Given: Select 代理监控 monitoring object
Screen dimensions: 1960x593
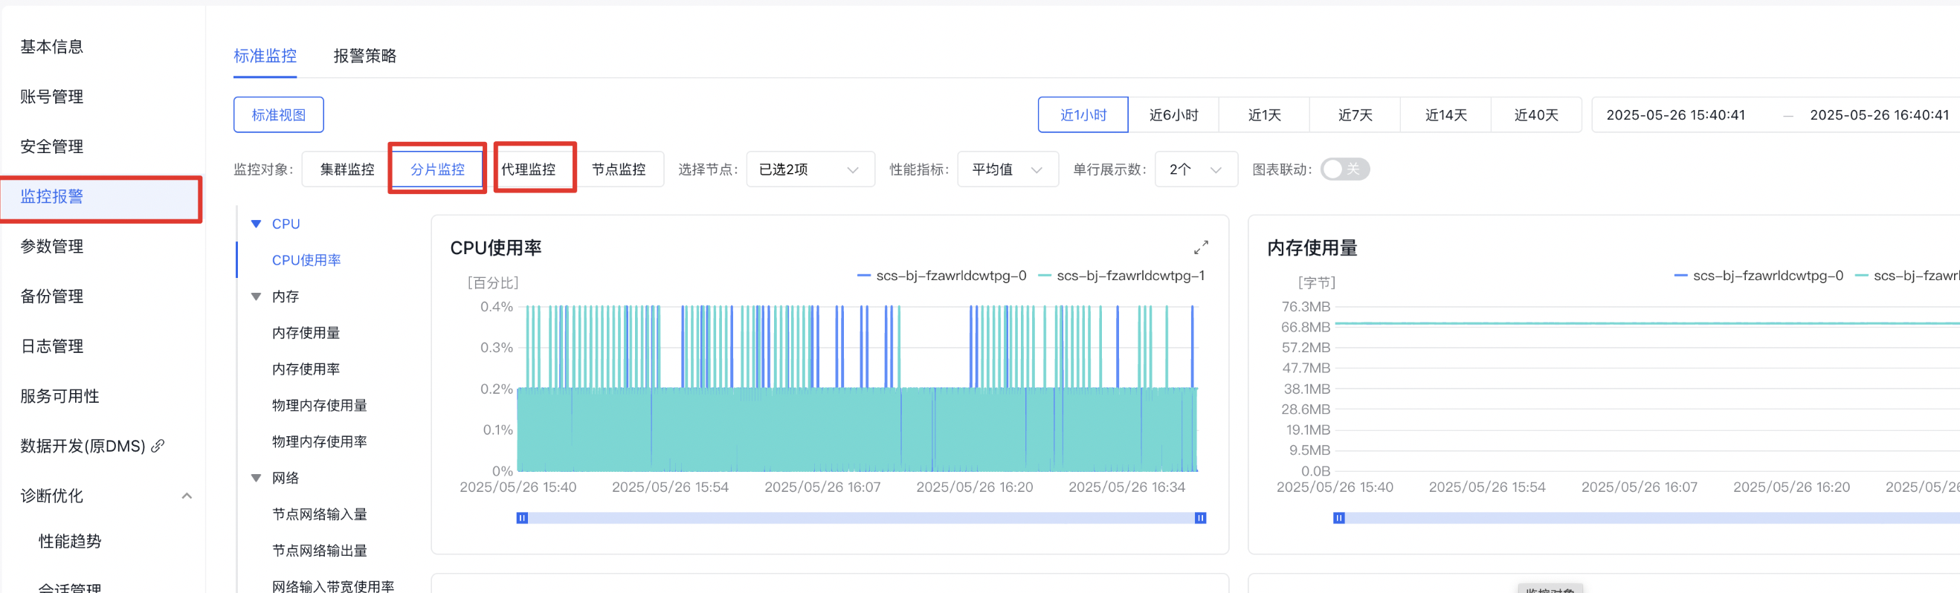Looking at the screenshot, I should point(528,169).
